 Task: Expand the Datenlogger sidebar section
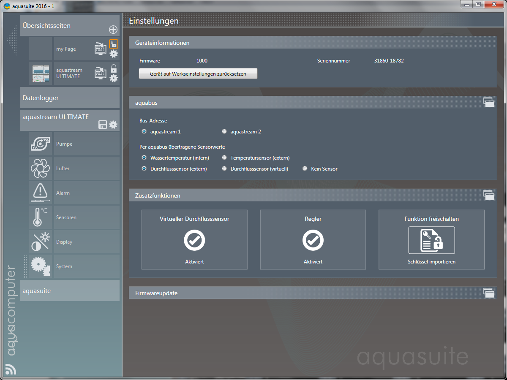click(x=70, y=98)
